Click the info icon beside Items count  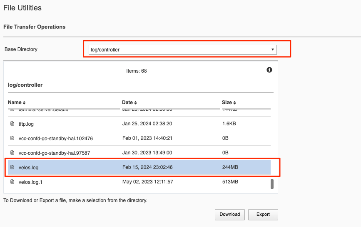269,70
